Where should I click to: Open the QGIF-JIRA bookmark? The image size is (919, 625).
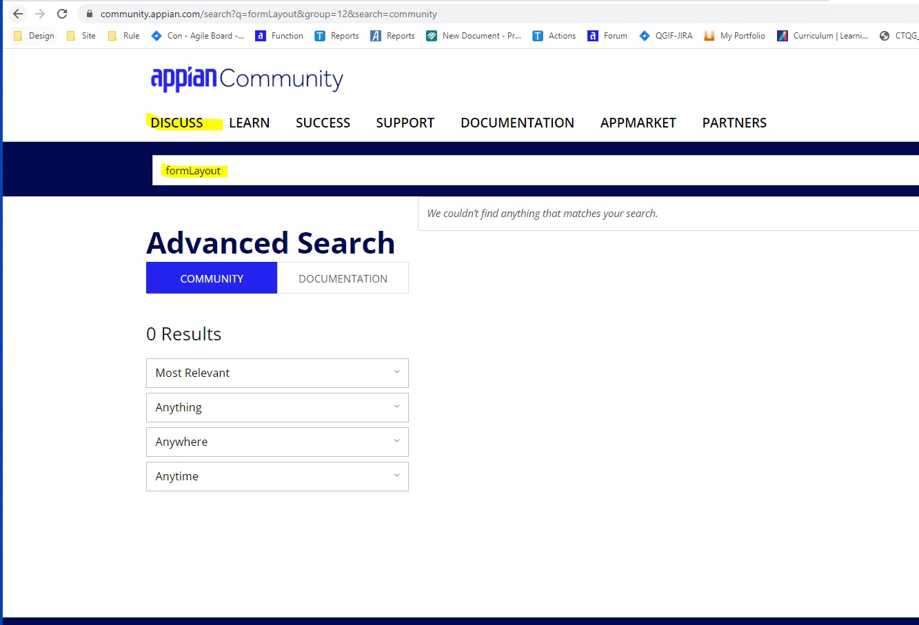click(666, 36)
